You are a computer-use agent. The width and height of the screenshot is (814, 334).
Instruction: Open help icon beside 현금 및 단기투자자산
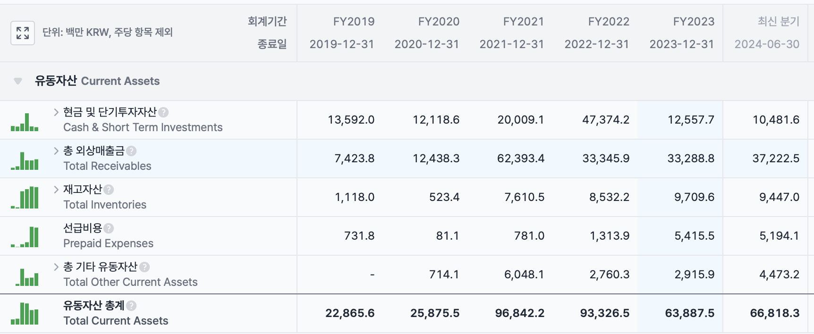click(x=163, y=112)
